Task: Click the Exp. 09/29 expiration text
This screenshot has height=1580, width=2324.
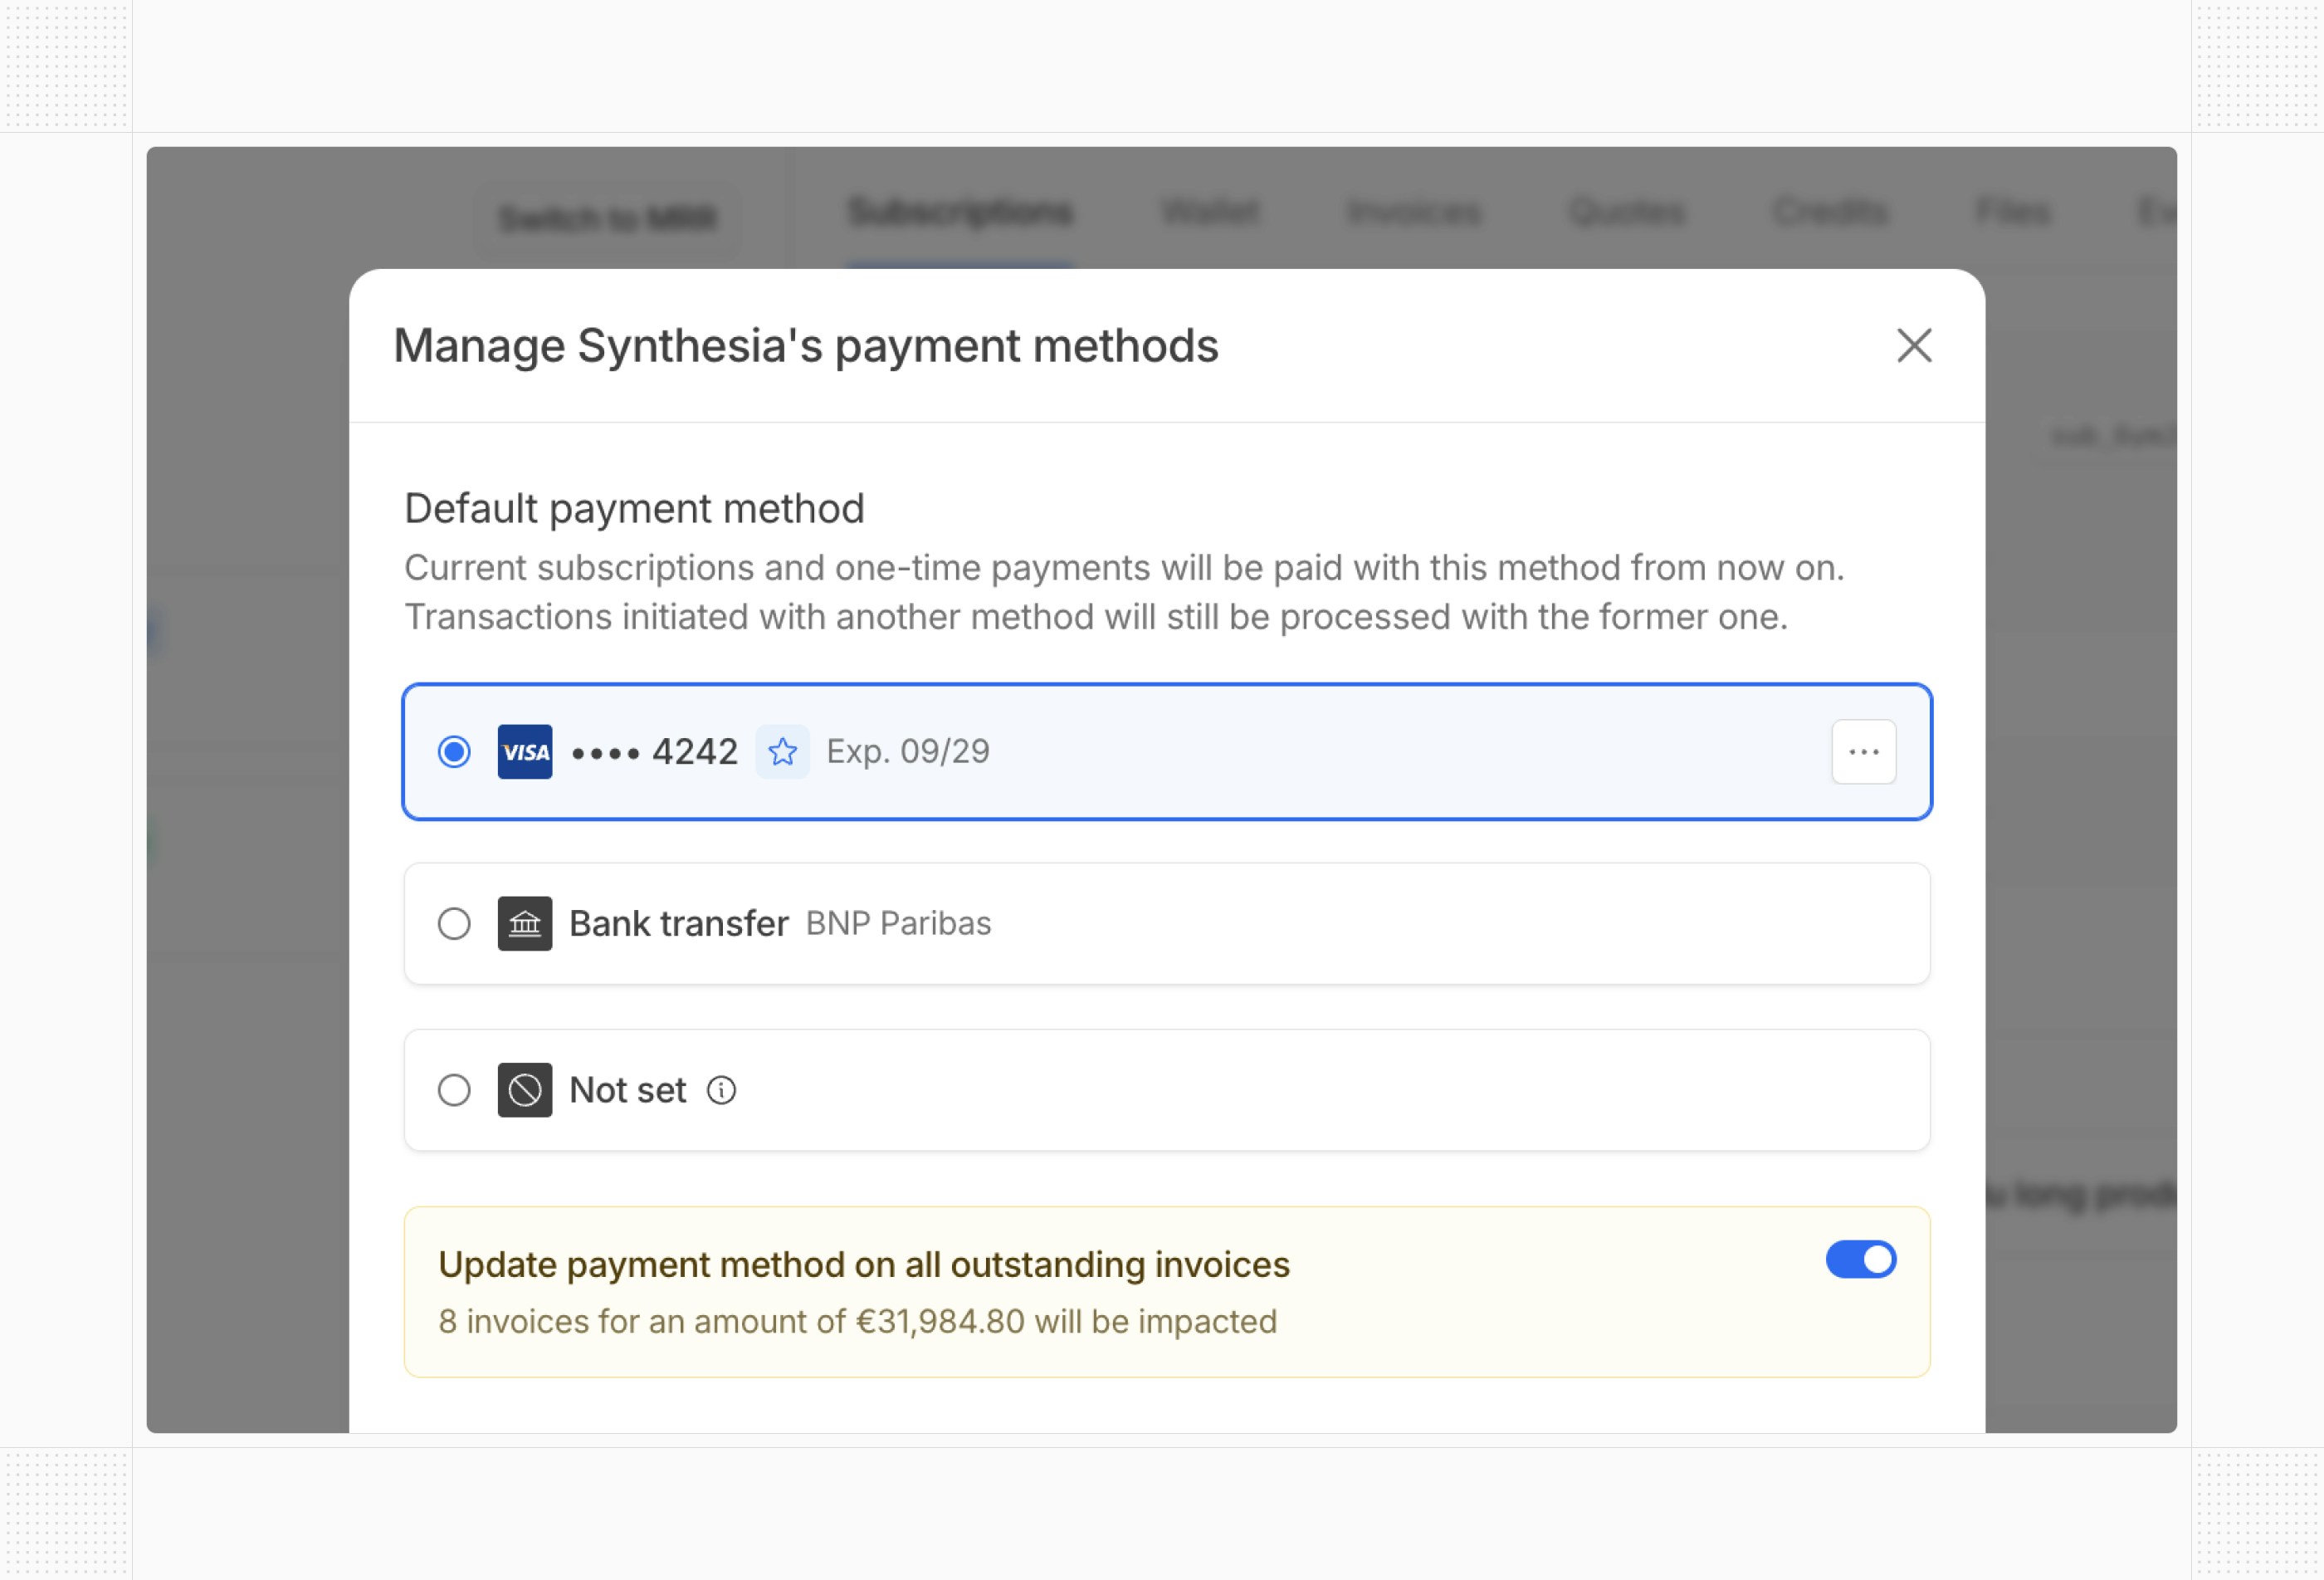Action: [x=907, y=751]
